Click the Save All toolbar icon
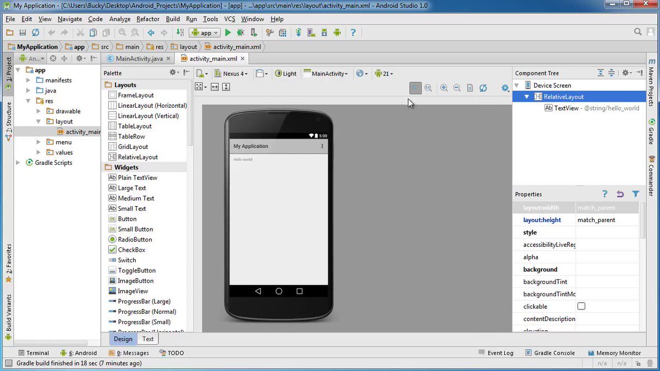 23,33
